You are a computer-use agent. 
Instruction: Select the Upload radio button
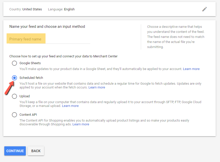[14, 96]
